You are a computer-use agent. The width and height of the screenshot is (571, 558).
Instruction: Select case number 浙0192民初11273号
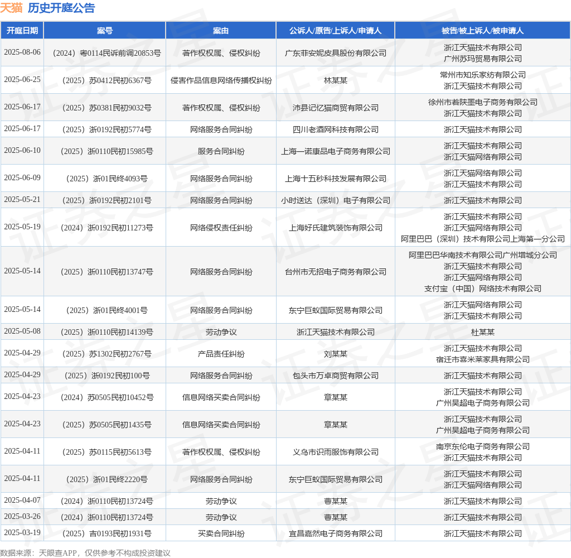click(x=120, y=228)
